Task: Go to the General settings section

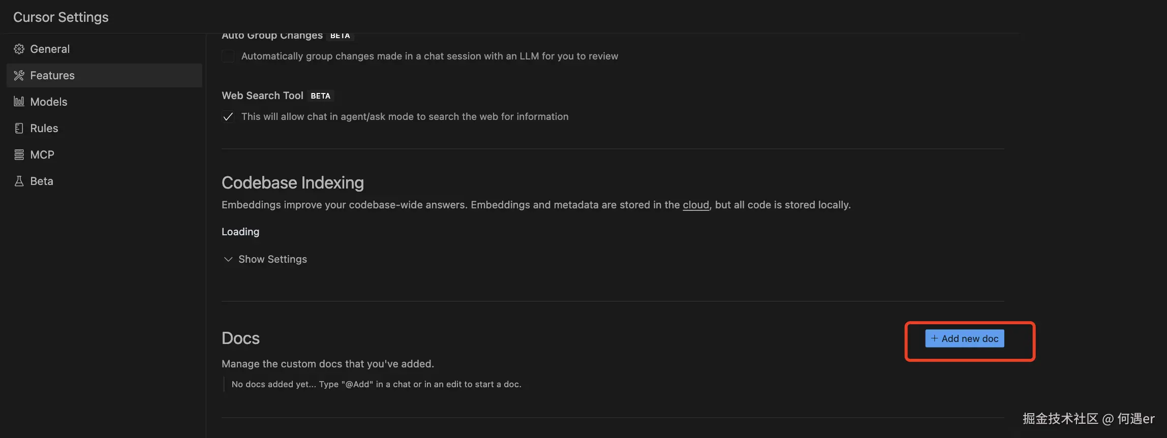Action: click(50, 49)
